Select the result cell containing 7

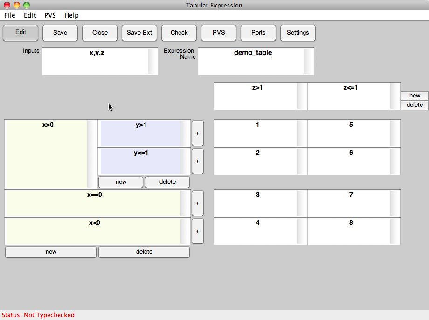349,203
